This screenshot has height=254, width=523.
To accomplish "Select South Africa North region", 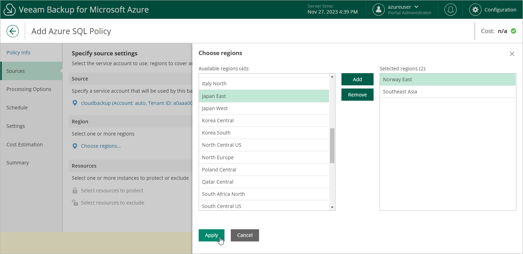I will pyautogui.click(x=264, y=194).
